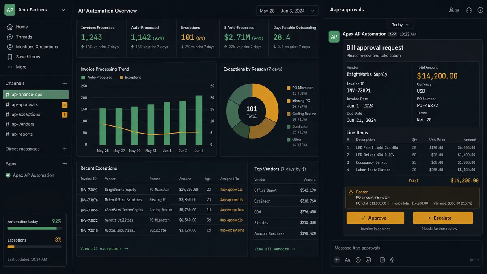Click PO Number PO-45872 value

click(x=427, y=106)
